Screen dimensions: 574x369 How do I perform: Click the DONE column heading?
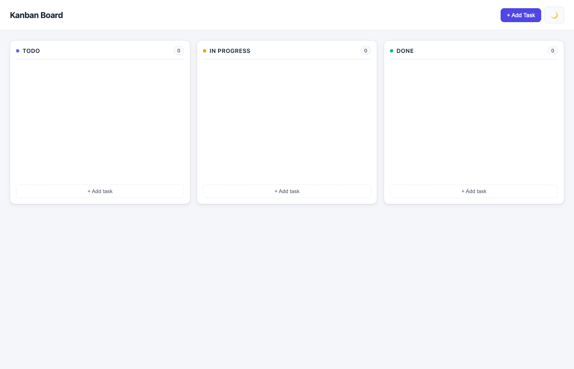point(405,51)
